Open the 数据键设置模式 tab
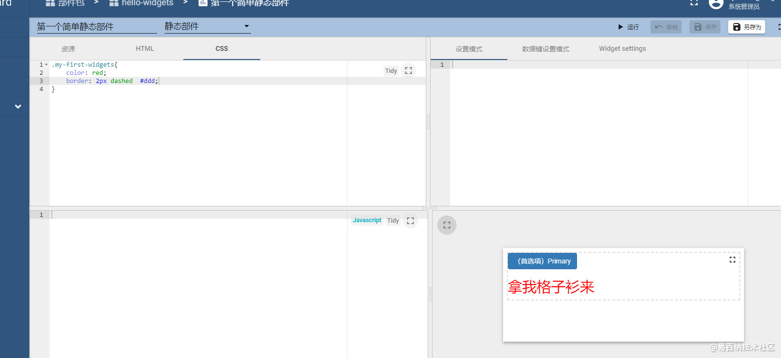The height and width of the screenshot is (358, 781). (546, 49)
